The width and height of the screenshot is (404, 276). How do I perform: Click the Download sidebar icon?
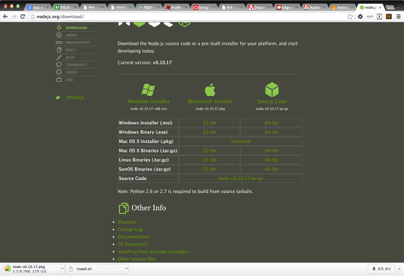click(59, 27)
